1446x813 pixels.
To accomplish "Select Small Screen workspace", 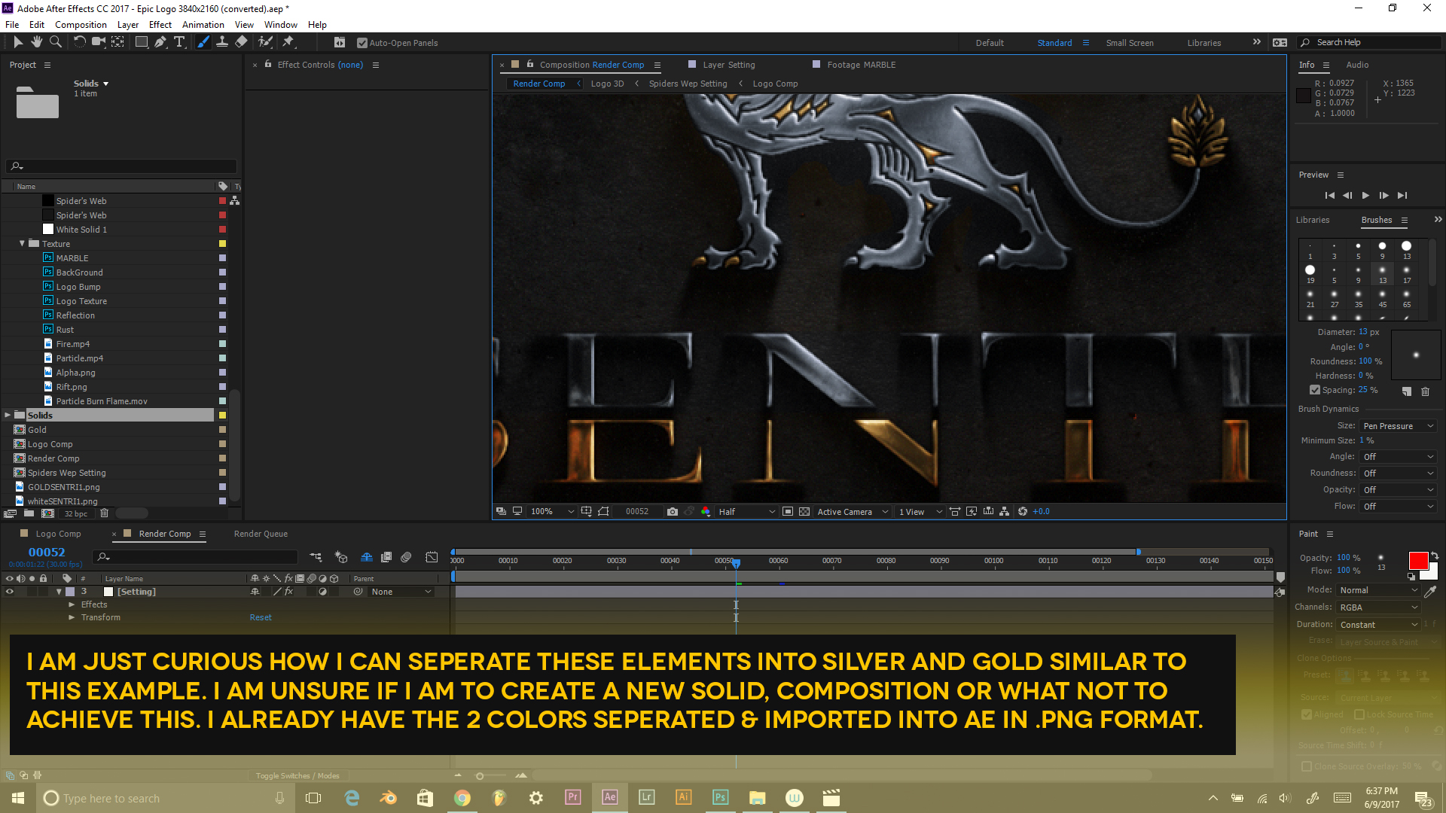I will coord(1130,43).
